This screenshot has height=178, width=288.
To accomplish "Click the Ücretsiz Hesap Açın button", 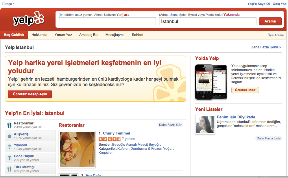I will [x=30, y=94].
